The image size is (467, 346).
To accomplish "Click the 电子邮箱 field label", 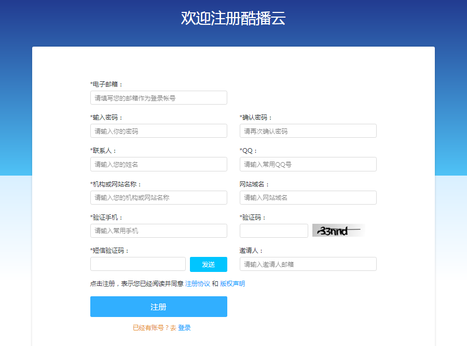I will (106, 84).
